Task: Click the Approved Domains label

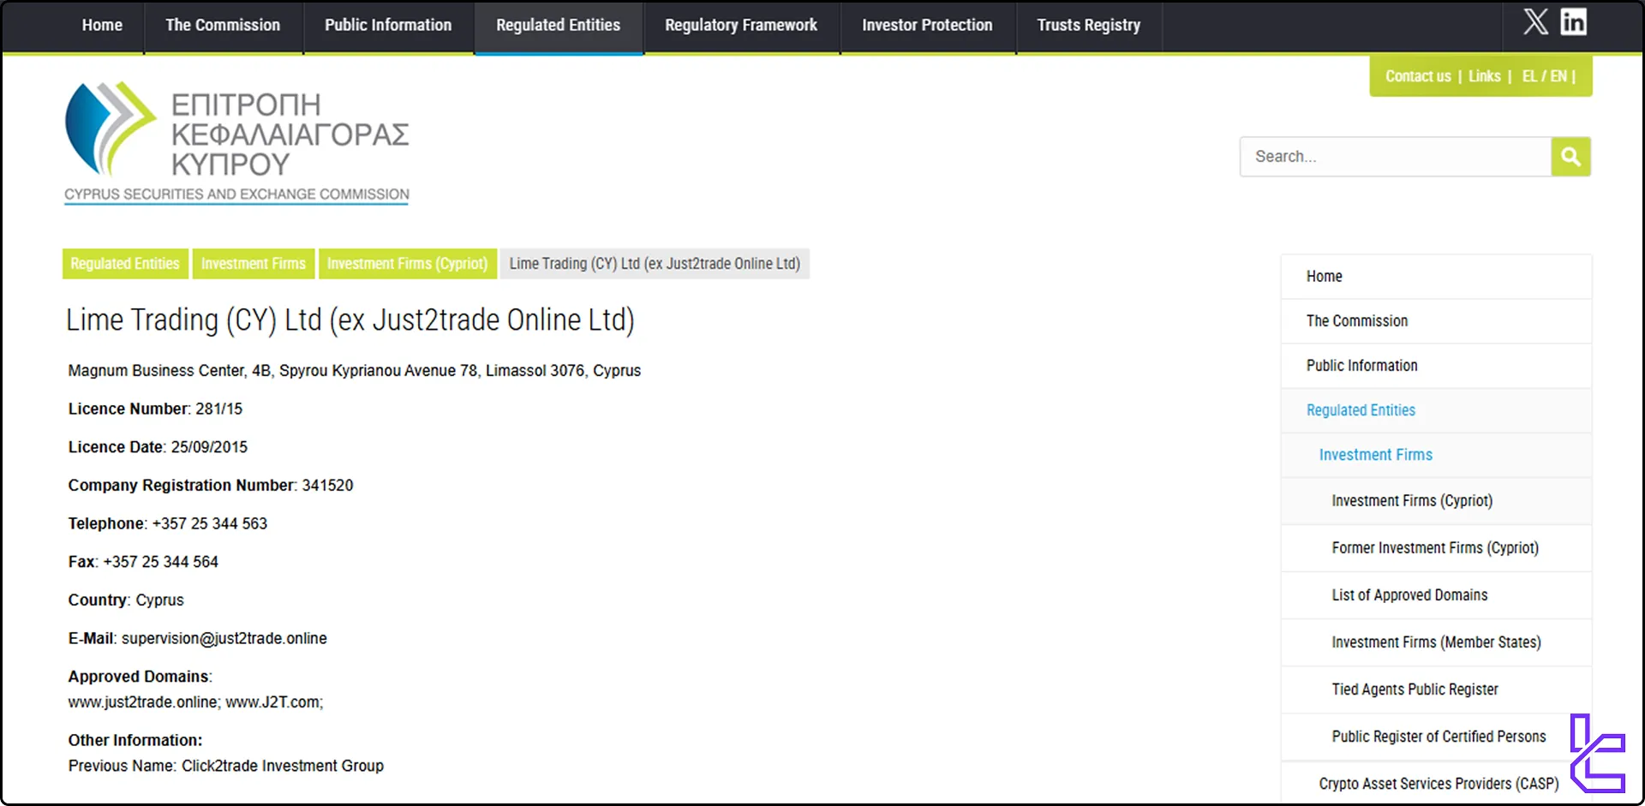Action: (x=140, y=677)
